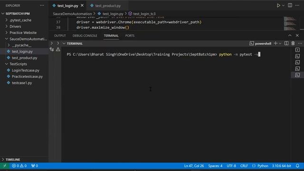Select the test_login.py editor tab
304x171 pixels.
point(67,6)
